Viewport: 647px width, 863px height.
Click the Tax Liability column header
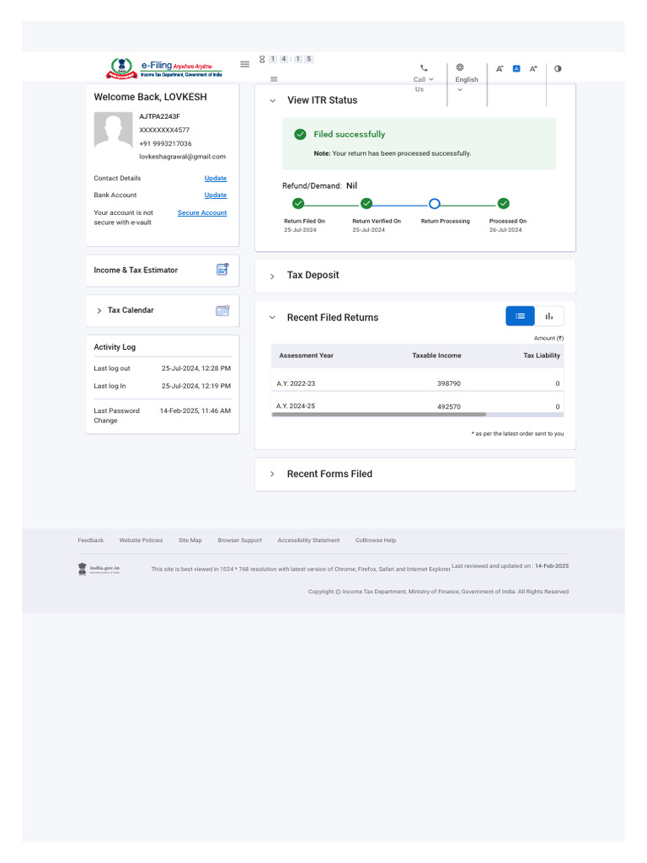(x=542, y=356)
